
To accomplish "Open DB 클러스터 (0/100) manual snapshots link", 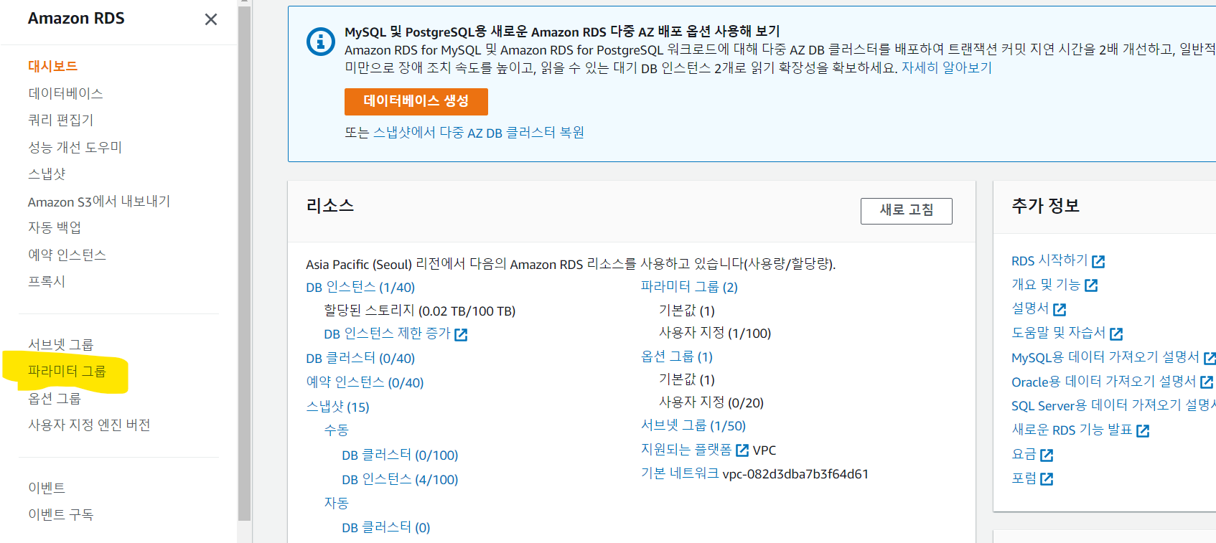I will tap(400, 455).
